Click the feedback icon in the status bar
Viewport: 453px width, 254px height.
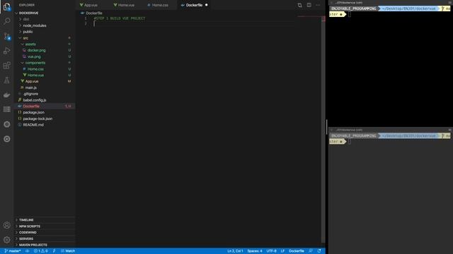(x=311, y=251)
